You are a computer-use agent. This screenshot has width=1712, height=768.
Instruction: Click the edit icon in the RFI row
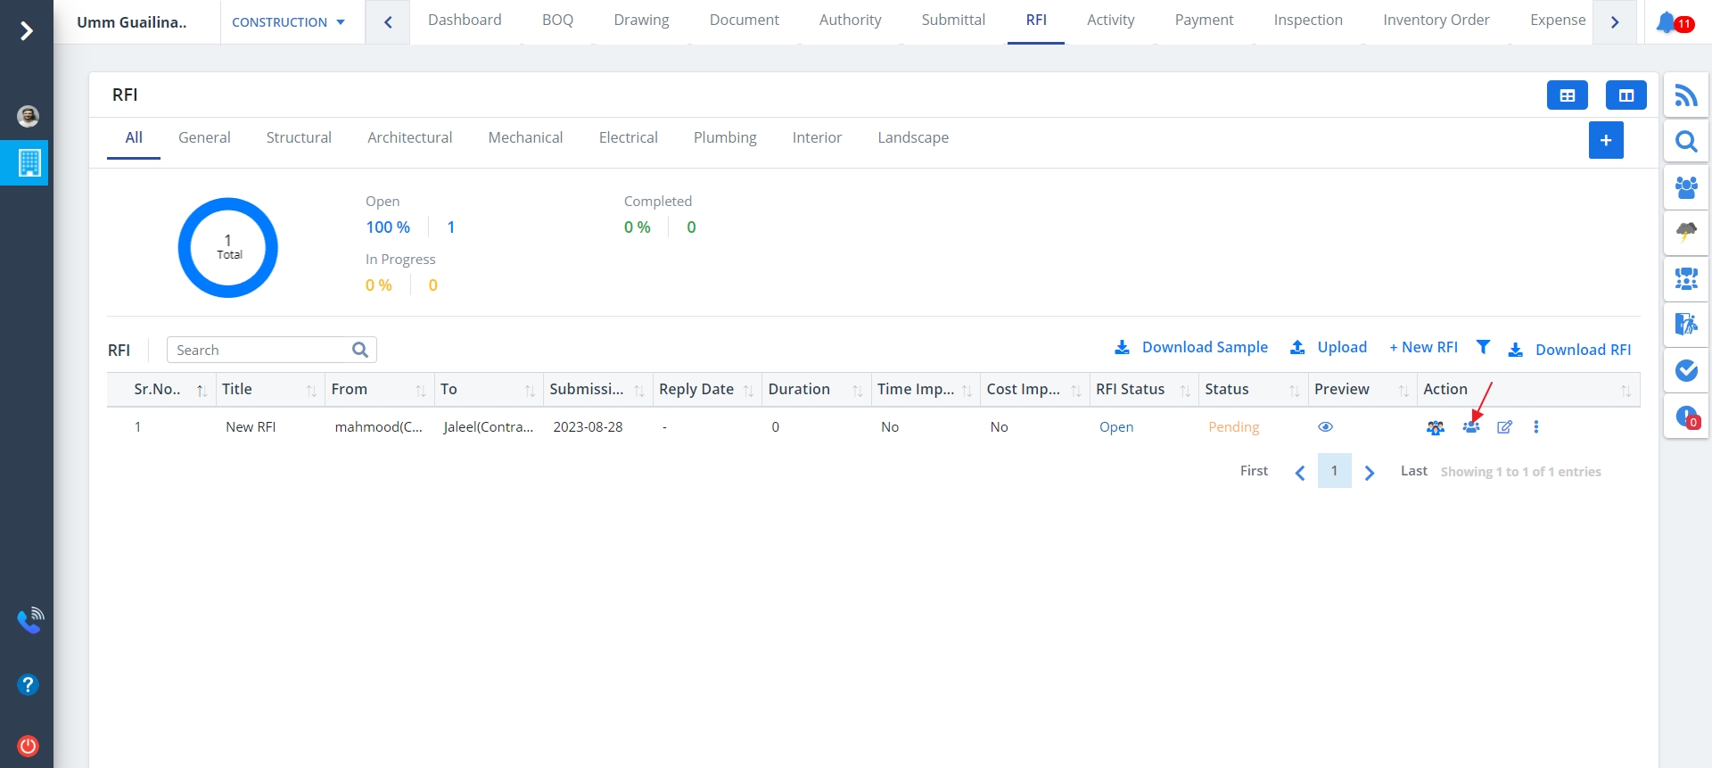(1504, 427)
